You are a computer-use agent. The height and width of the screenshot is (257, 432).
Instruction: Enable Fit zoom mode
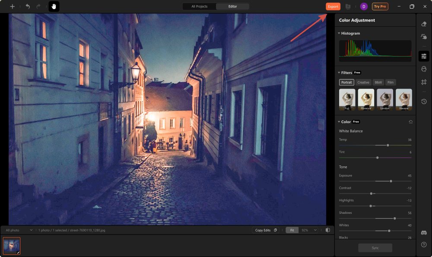292,230
